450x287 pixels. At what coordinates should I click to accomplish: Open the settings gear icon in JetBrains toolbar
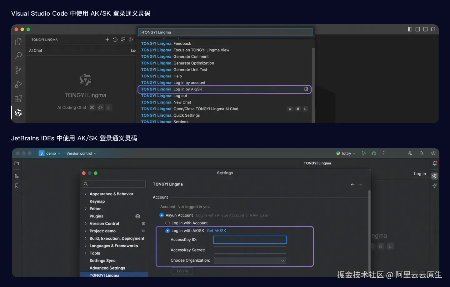coord(433,153)
